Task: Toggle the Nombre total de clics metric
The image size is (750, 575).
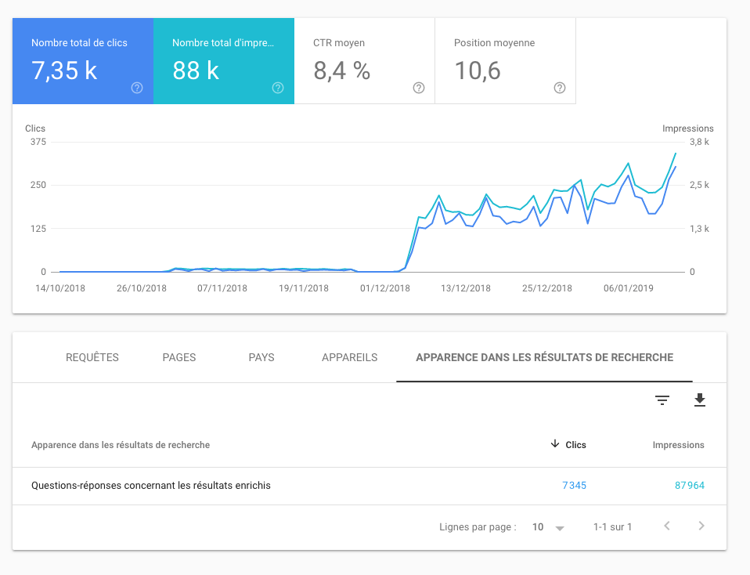Action: (83, 61)
